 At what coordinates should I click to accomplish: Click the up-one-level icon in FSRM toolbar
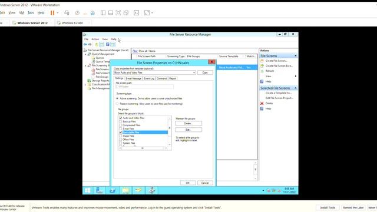click(97, 44)
